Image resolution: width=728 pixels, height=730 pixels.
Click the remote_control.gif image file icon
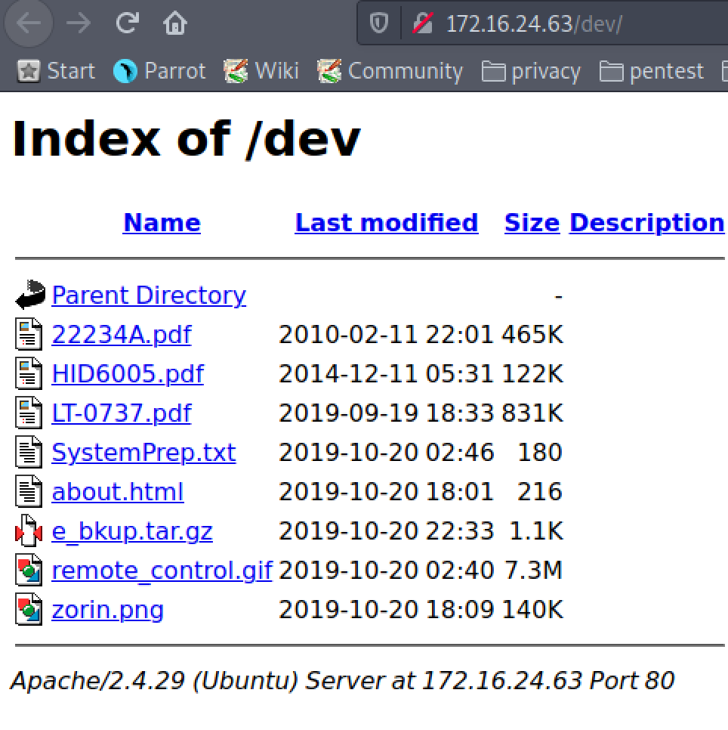pyautogui.click(x=29, y=571)
